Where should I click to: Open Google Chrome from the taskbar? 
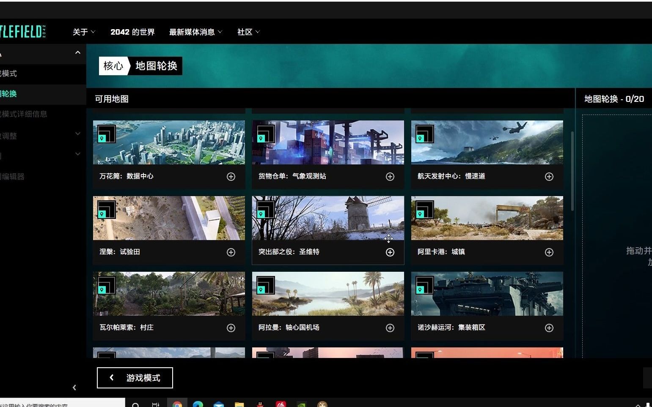(177, 404)
